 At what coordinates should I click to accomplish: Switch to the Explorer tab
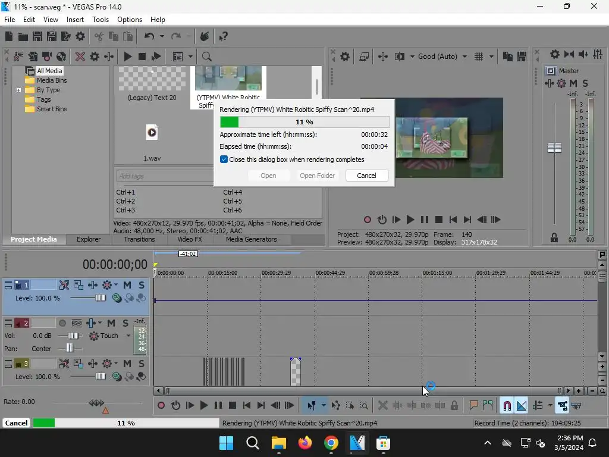(88, 239)
